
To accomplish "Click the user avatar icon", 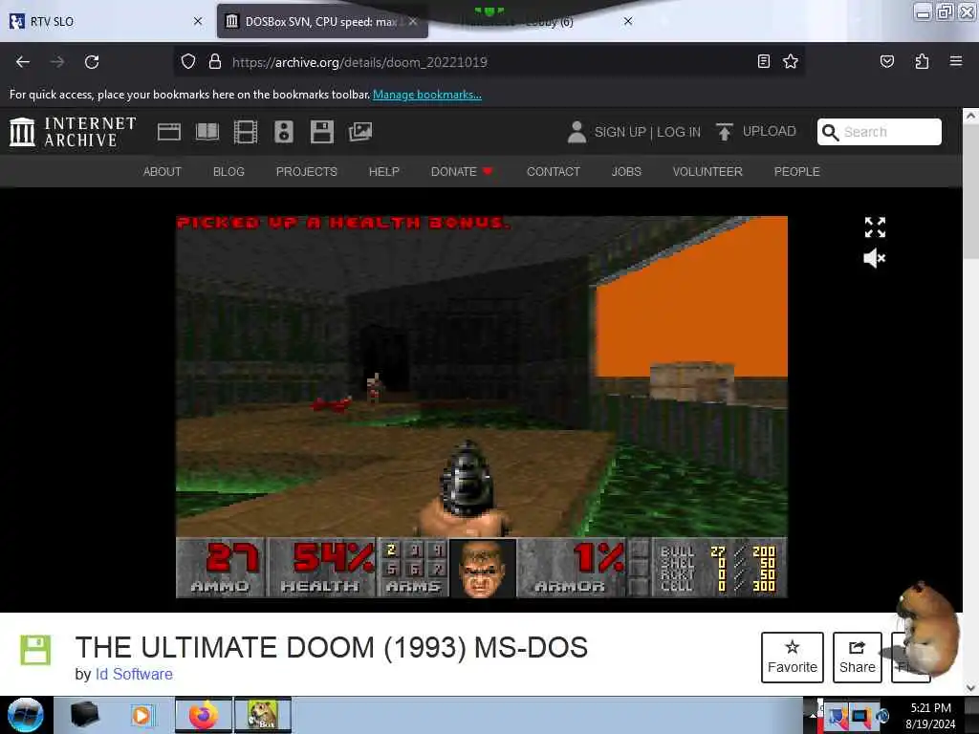I will [577, 132].
